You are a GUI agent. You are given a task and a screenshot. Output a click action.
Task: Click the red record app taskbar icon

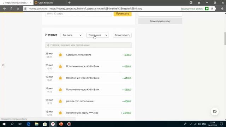click(69, 124)
